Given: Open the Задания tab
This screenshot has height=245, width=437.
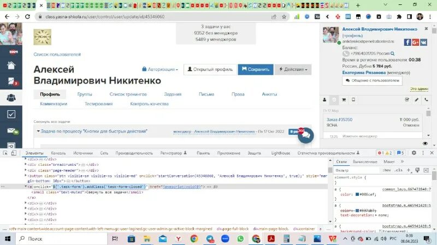Looking at the screenshot, I should 173,94.
